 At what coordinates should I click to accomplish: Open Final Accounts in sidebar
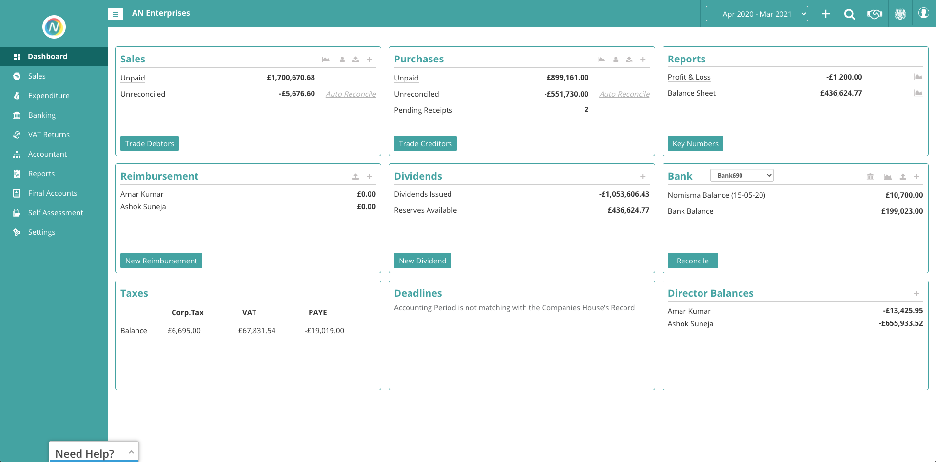[x=54, y=193]
